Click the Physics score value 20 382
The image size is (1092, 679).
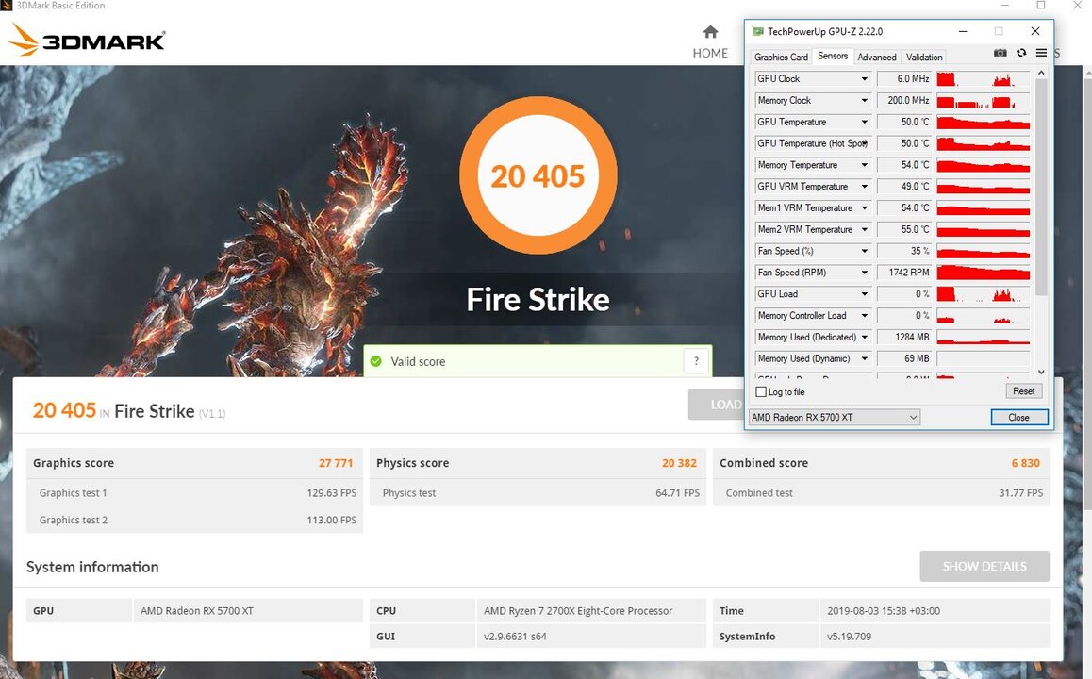coord(679,463)
